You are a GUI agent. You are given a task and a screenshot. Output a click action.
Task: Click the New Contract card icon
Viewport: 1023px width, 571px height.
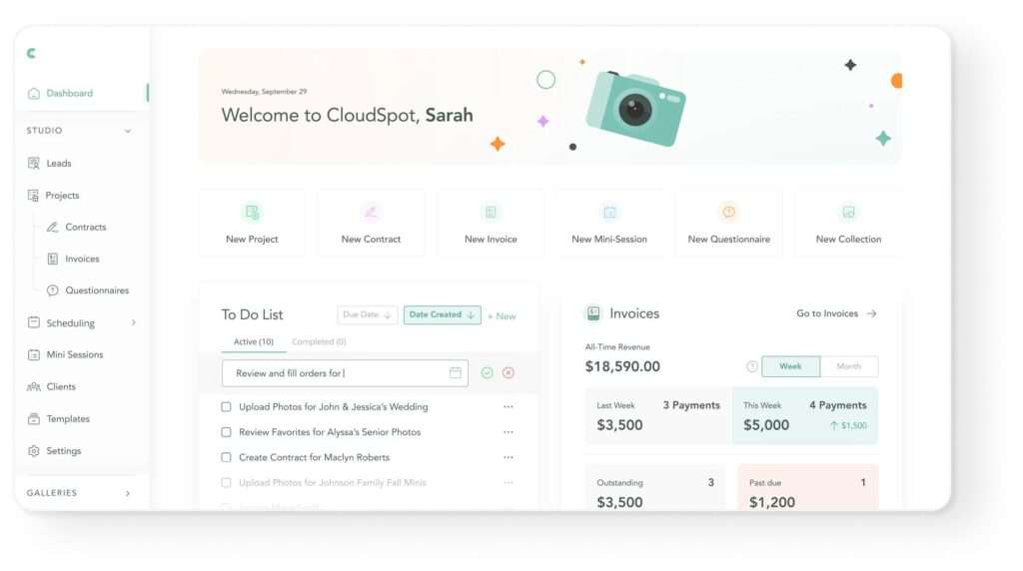click(371, 212)
